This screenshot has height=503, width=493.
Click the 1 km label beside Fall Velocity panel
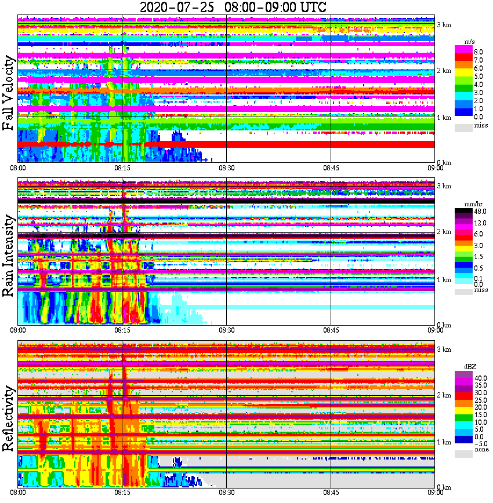point(444,118)
